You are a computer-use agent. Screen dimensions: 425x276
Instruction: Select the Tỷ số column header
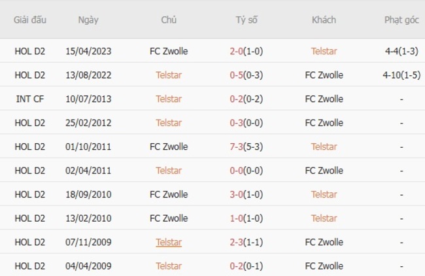pos(246,20)
